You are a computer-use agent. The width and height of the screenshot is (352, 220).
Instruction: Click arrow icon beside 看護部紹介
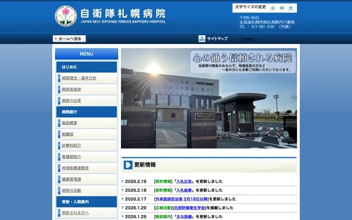click(x=59, y=157)
